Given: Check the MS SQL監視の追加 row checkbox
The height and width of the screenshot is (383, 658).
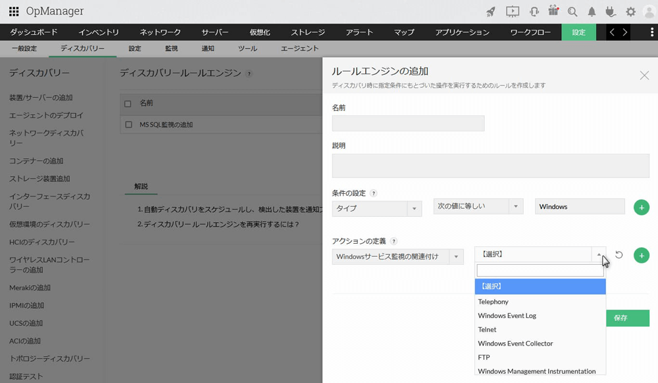Looking at the screenshot, I should coord(128,124).
